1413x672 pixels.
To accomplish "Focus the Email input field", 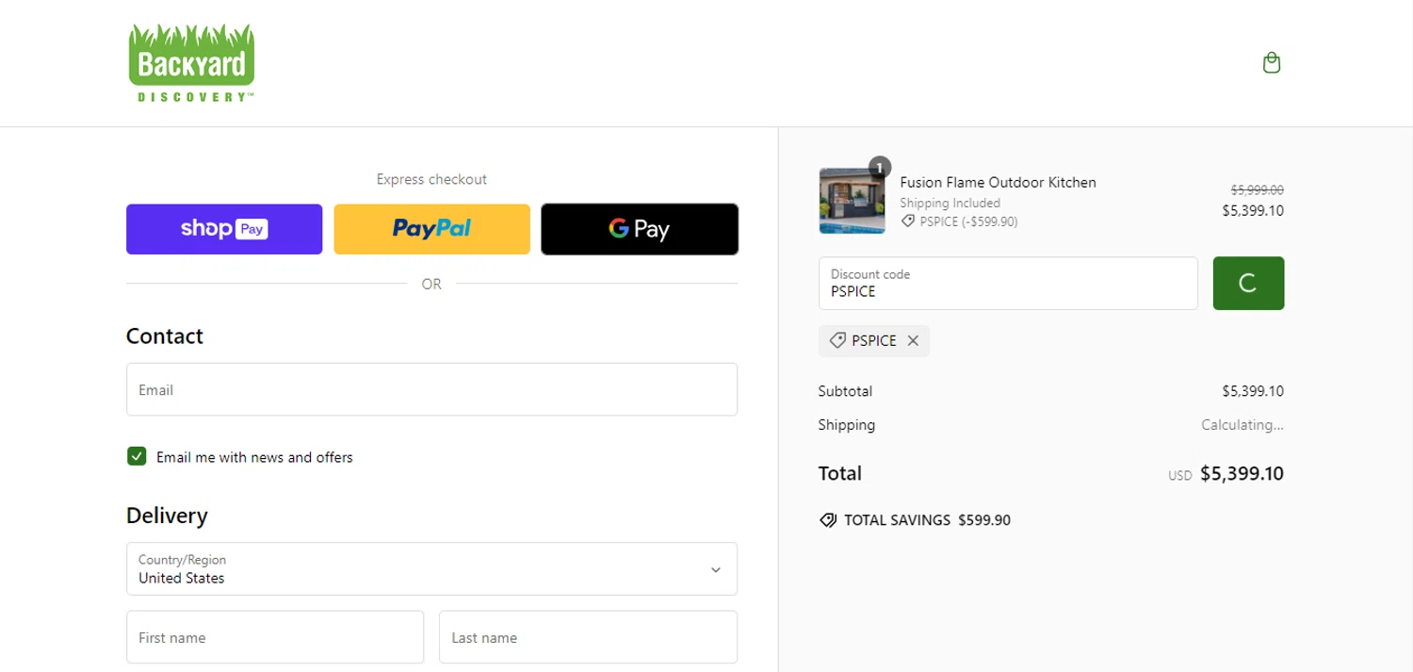I will click(x=431, y=389).
